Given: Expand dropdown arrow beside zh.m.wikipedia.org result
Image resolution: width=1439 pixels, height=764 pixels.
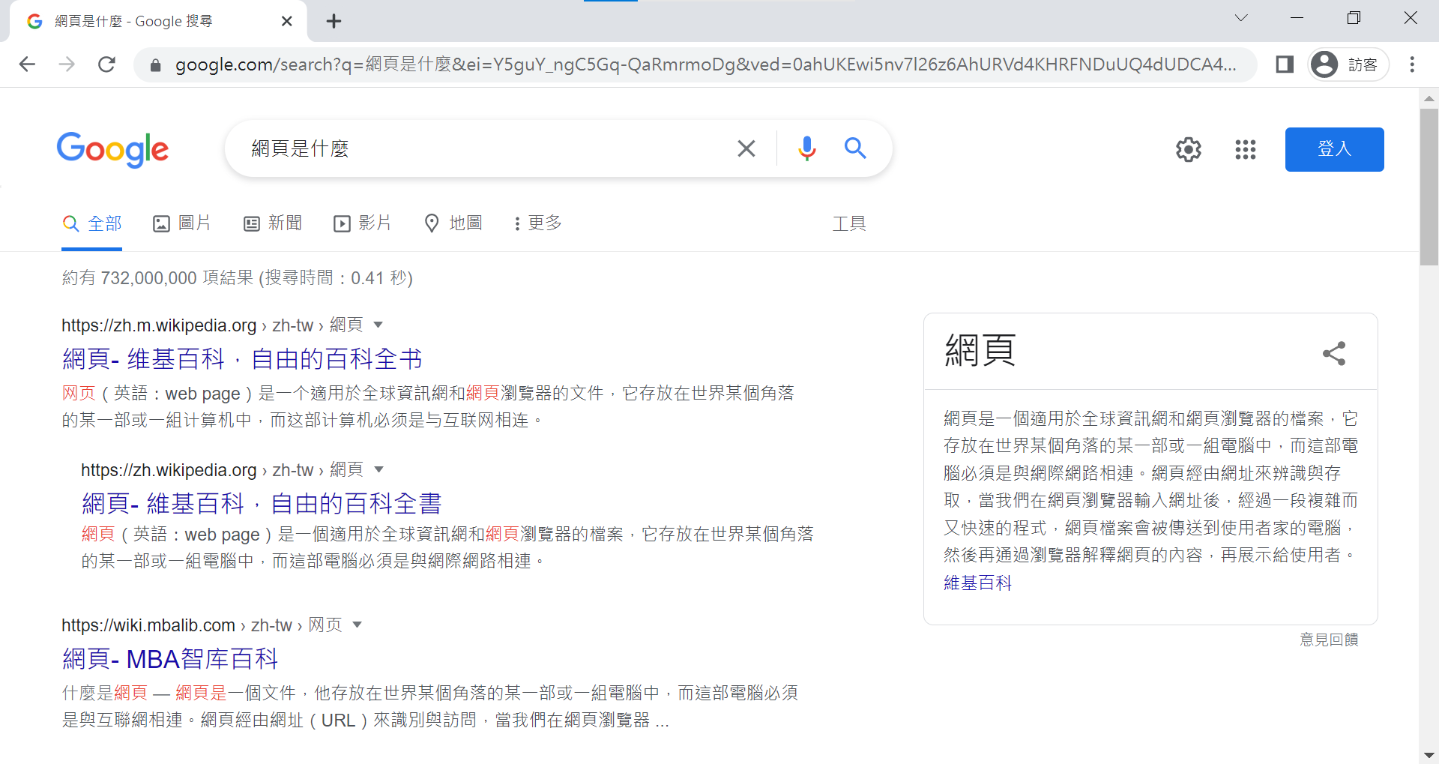Looking at the screenshot, I should click(378, 325).
